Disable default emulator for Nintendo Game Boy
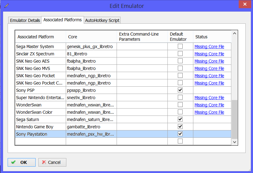This screenshot has height=173, width=253. [x=180, y=126]
